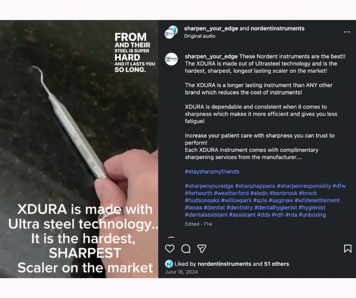Save the post with the bookmark icon
This screenshot has height=298, width=356.
pos(348,248)
